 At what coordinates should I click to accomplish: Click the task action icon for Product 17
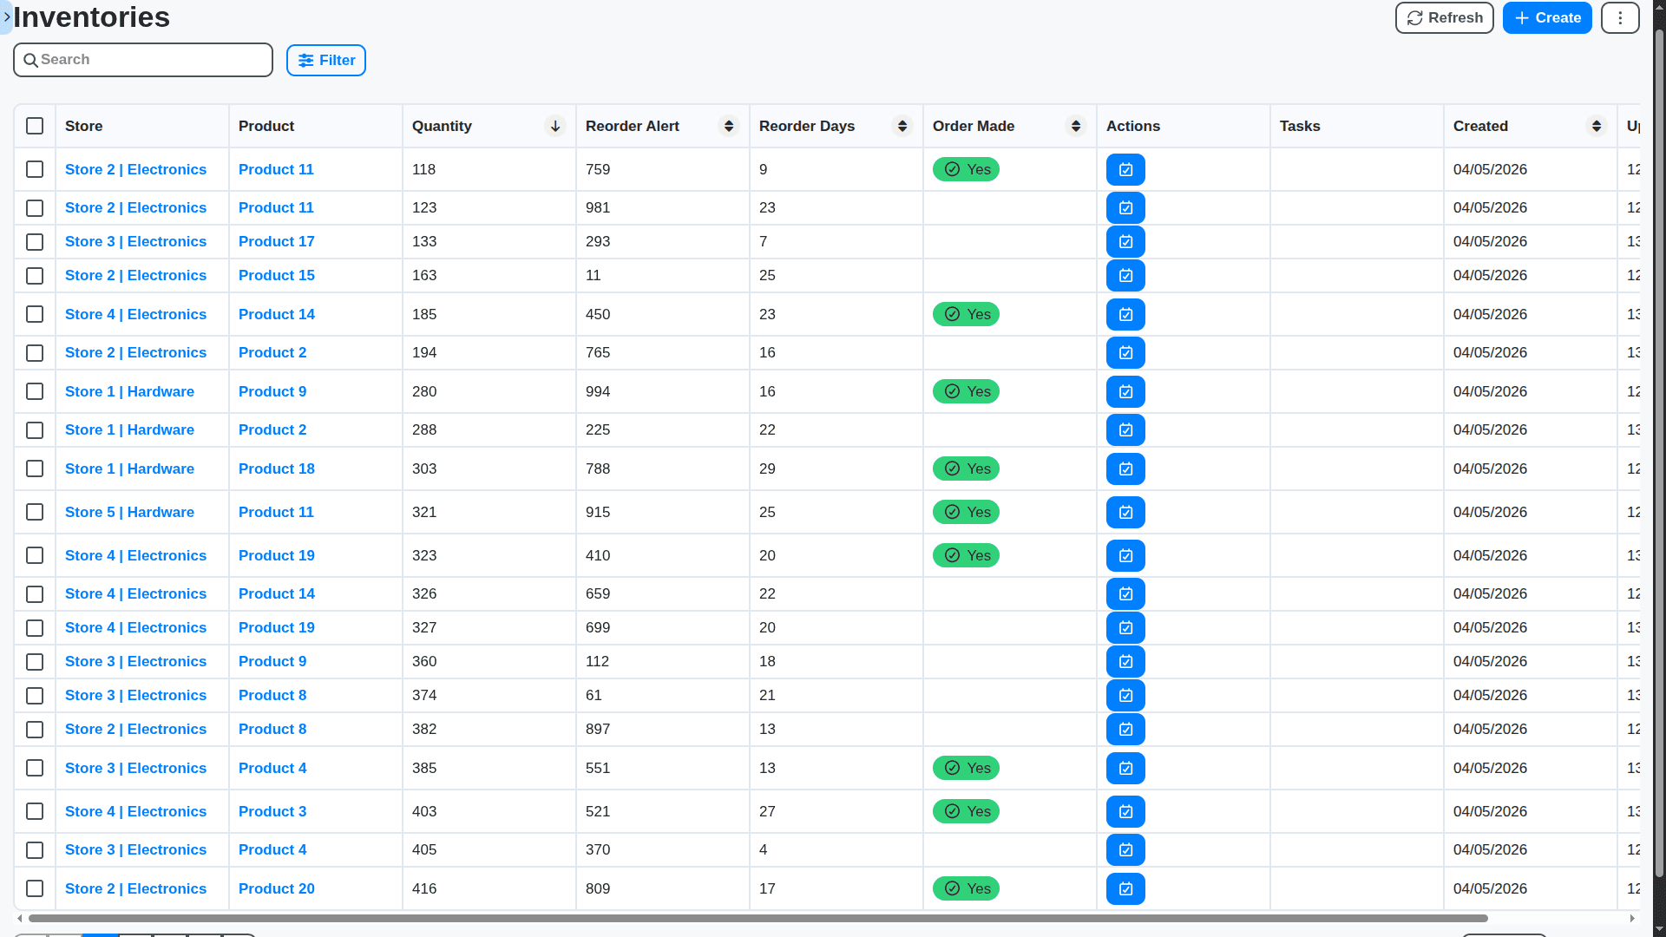click(1125, 241)
